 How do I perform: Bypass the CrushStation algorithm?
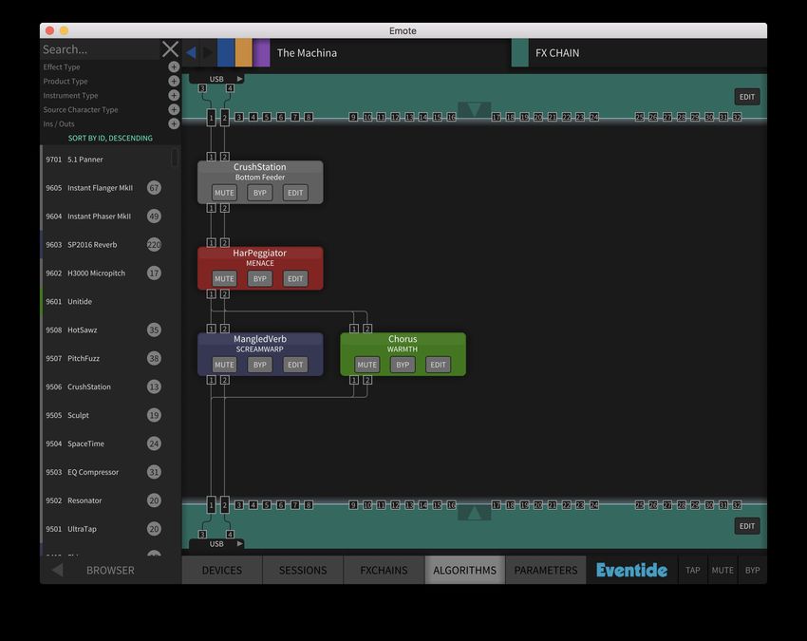coord(260,193)
